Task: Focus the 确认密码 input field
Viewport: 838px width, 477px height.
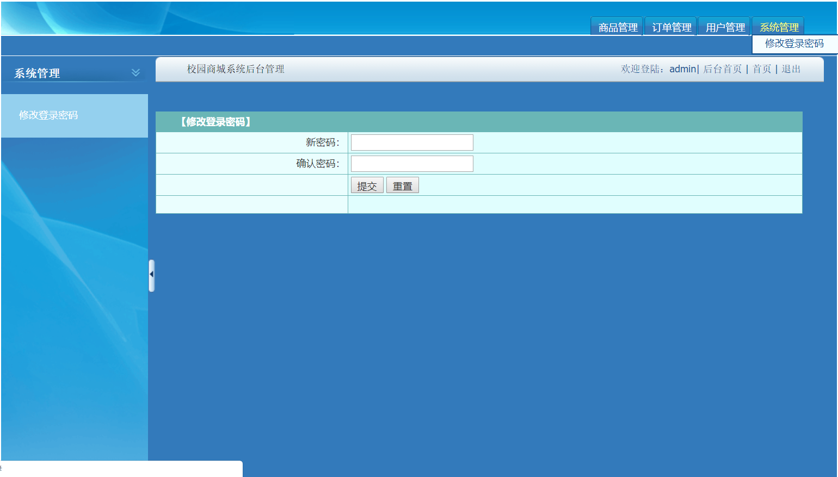Action: pos(412,164)
